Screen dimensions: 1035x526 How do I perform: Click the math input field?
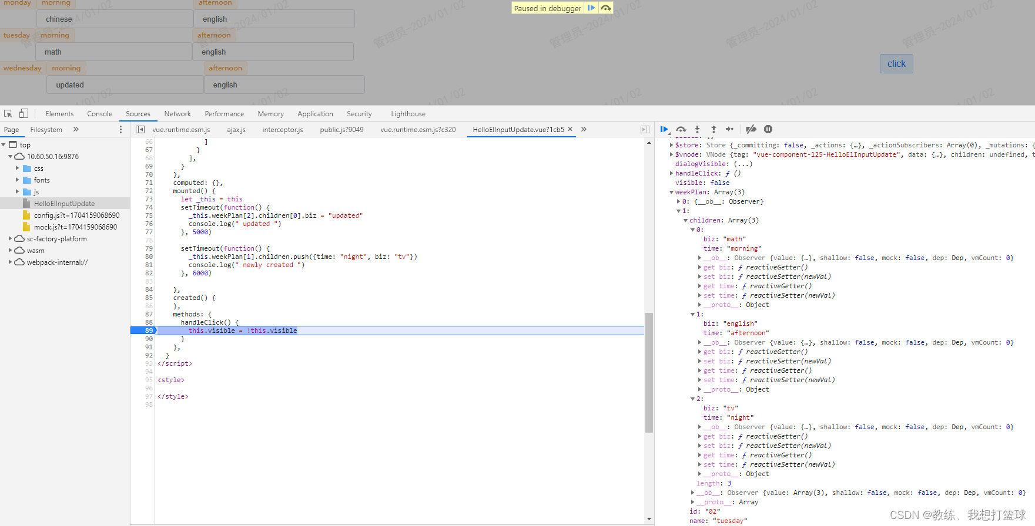coord(113,52)
